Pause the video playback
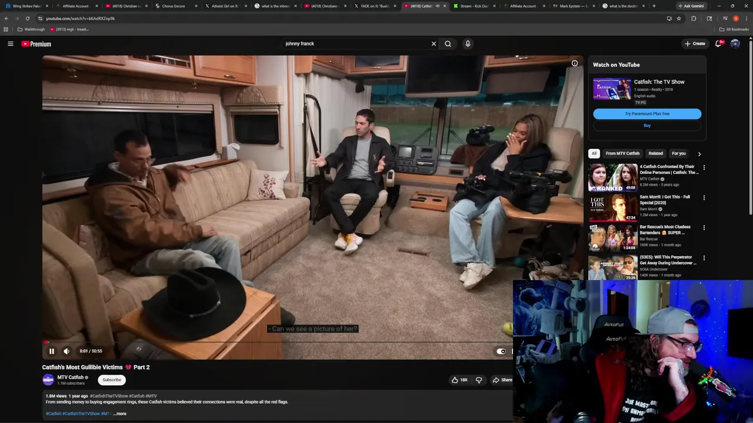This screenshot has height=423, width=753. tap(52, 351)
